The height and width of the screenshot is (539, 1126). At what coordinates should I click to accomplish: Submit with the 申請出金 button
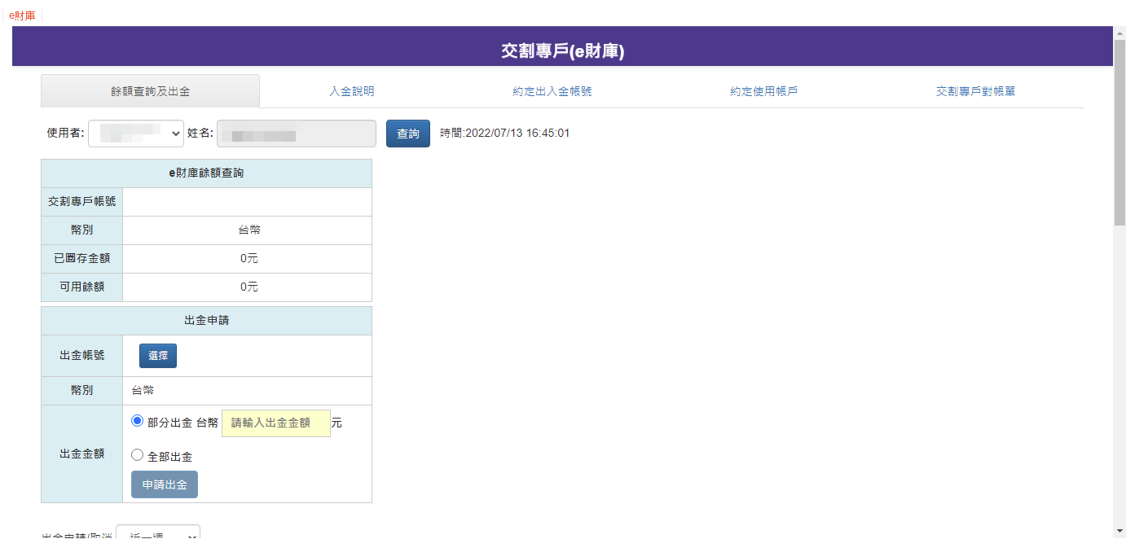click(165, 484)
